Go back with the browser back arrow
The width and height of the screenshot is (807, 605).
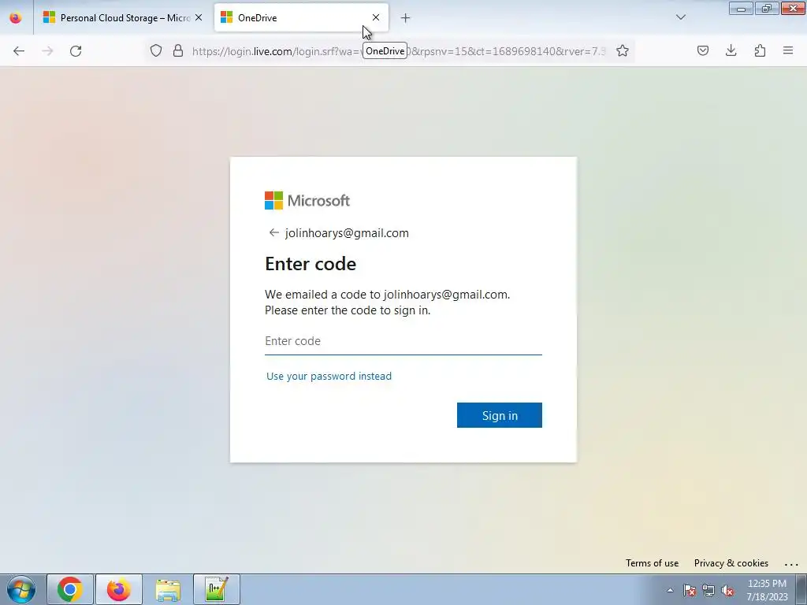[x=19, y=51]
